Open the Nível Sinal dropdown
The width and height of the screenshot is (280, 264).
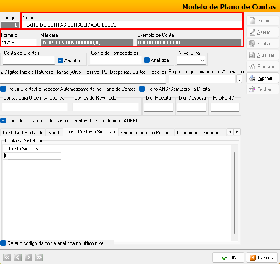pos(202,60)
